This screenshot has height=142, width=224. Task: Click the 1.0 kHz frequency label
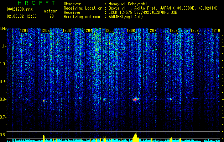coord(3,64)
